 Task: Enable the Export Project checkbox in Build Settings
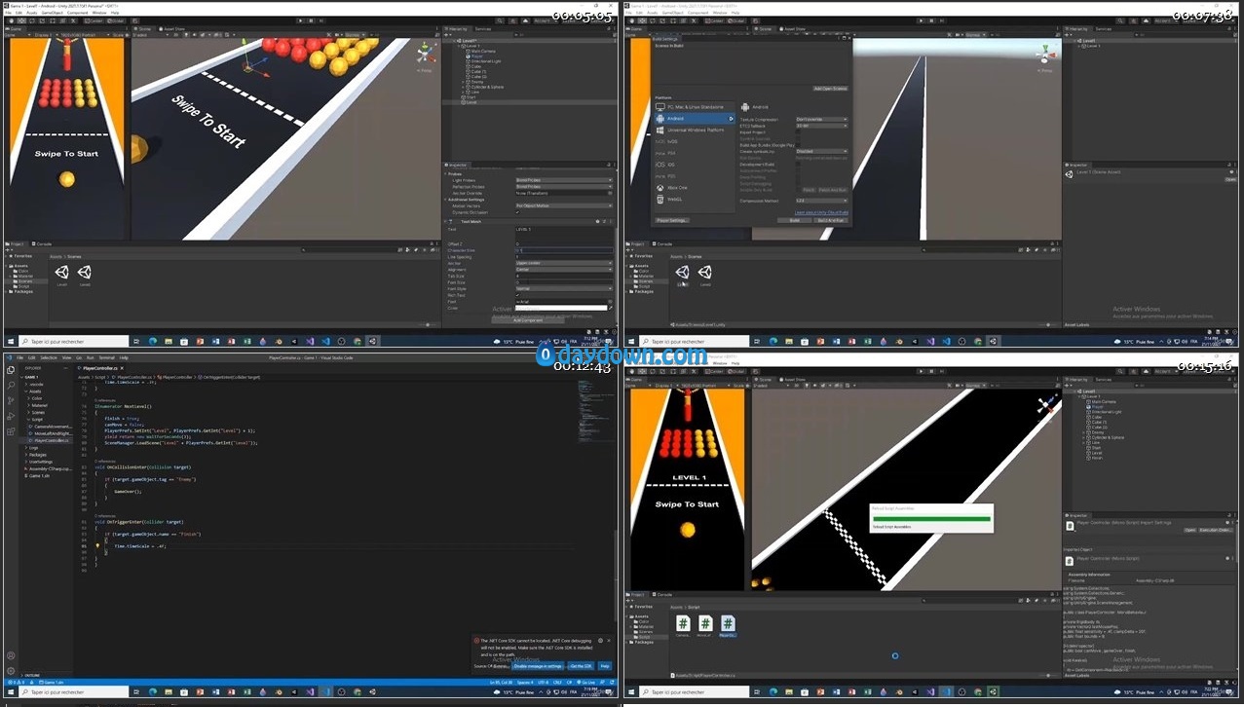point(798,132)
